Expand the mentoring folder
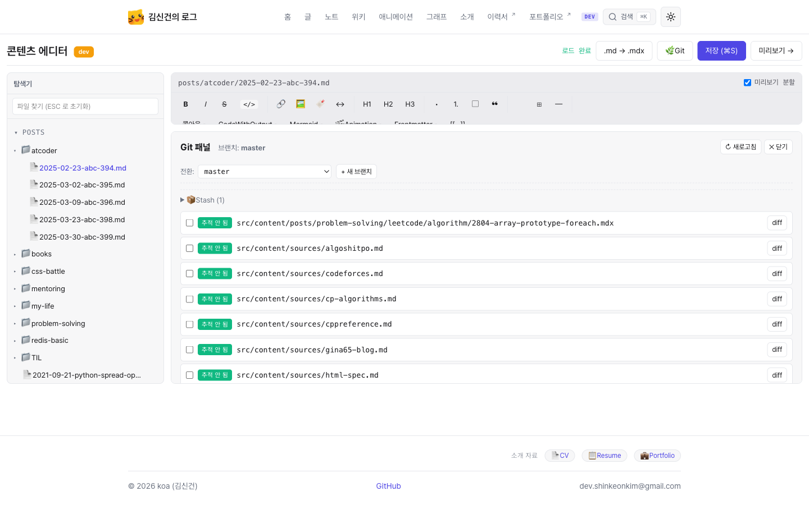Image resolution: width=809 pixels, height=505 pixels. pyautogui.click(x=39, y=288)
